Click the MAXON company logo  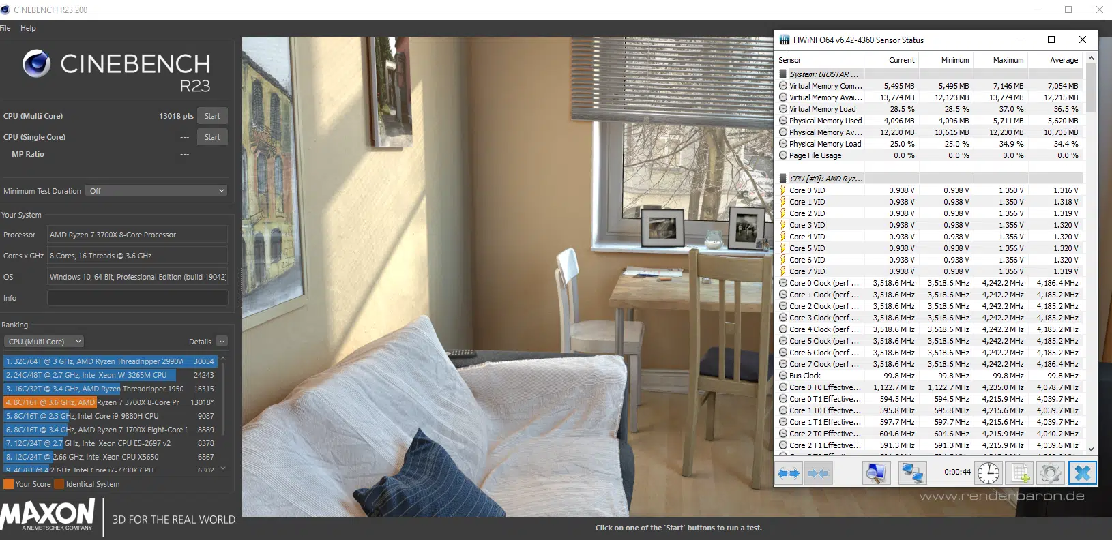pyautogui.click(x=48, y=515)
